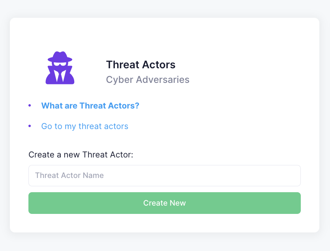The width and height of the screenshot is (330, 251).
Task: Click the tie of the purple agent icon
Action: point(60,76)
